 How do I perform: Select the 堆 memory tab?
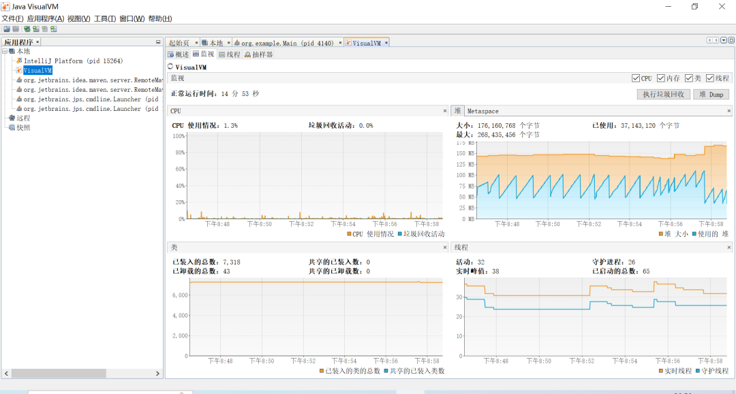pyautogui.click(x=458, y=111)
